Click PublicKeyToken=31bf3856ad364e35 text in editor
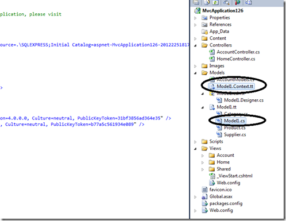 pyautogui.click(x=119, y=118)
